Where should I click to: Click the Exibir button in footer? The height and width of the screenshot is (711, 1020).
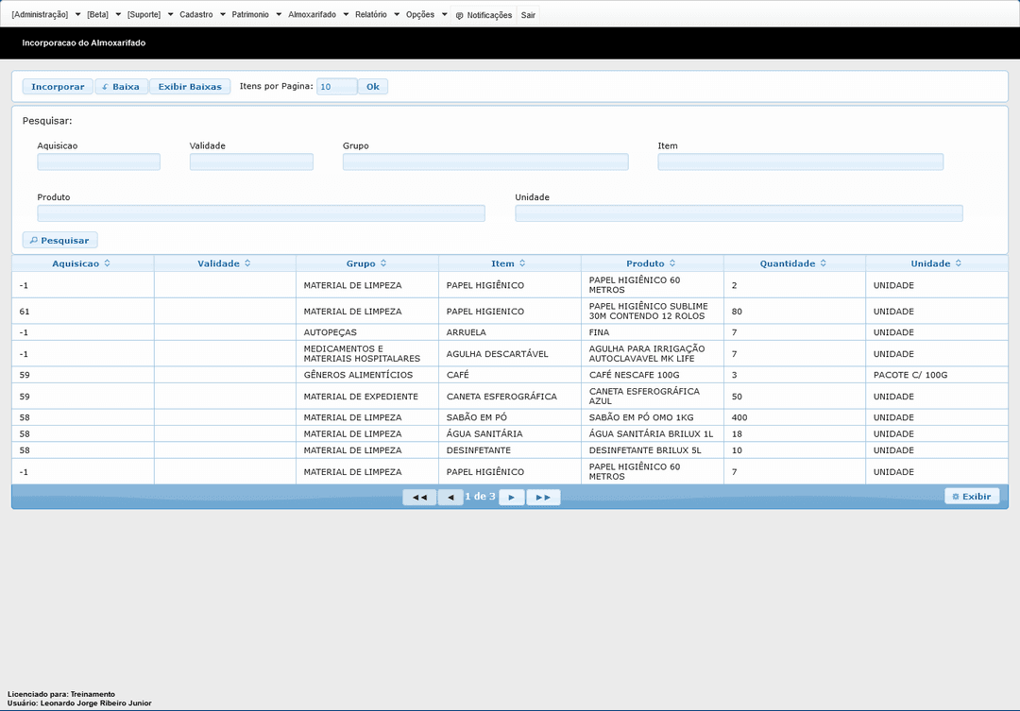[972, 497]
